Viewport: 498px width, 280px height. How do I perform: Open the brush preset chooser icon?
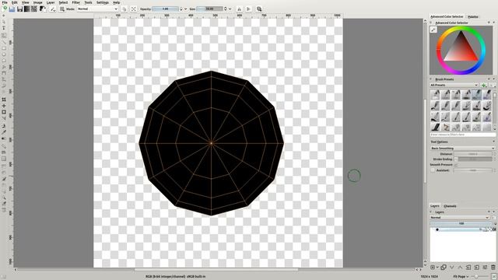pos(62,9)
